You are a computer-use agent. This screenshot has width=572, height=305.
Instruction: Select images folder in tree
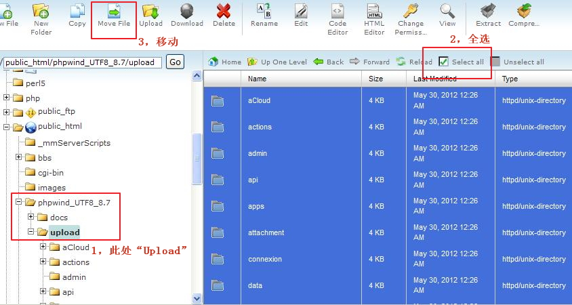[x=52, y=188]
